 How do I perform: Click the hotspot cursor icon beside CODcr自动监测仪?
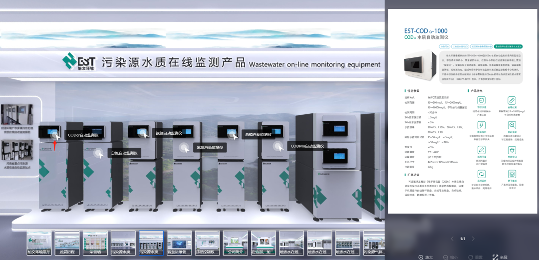(55, 135)
